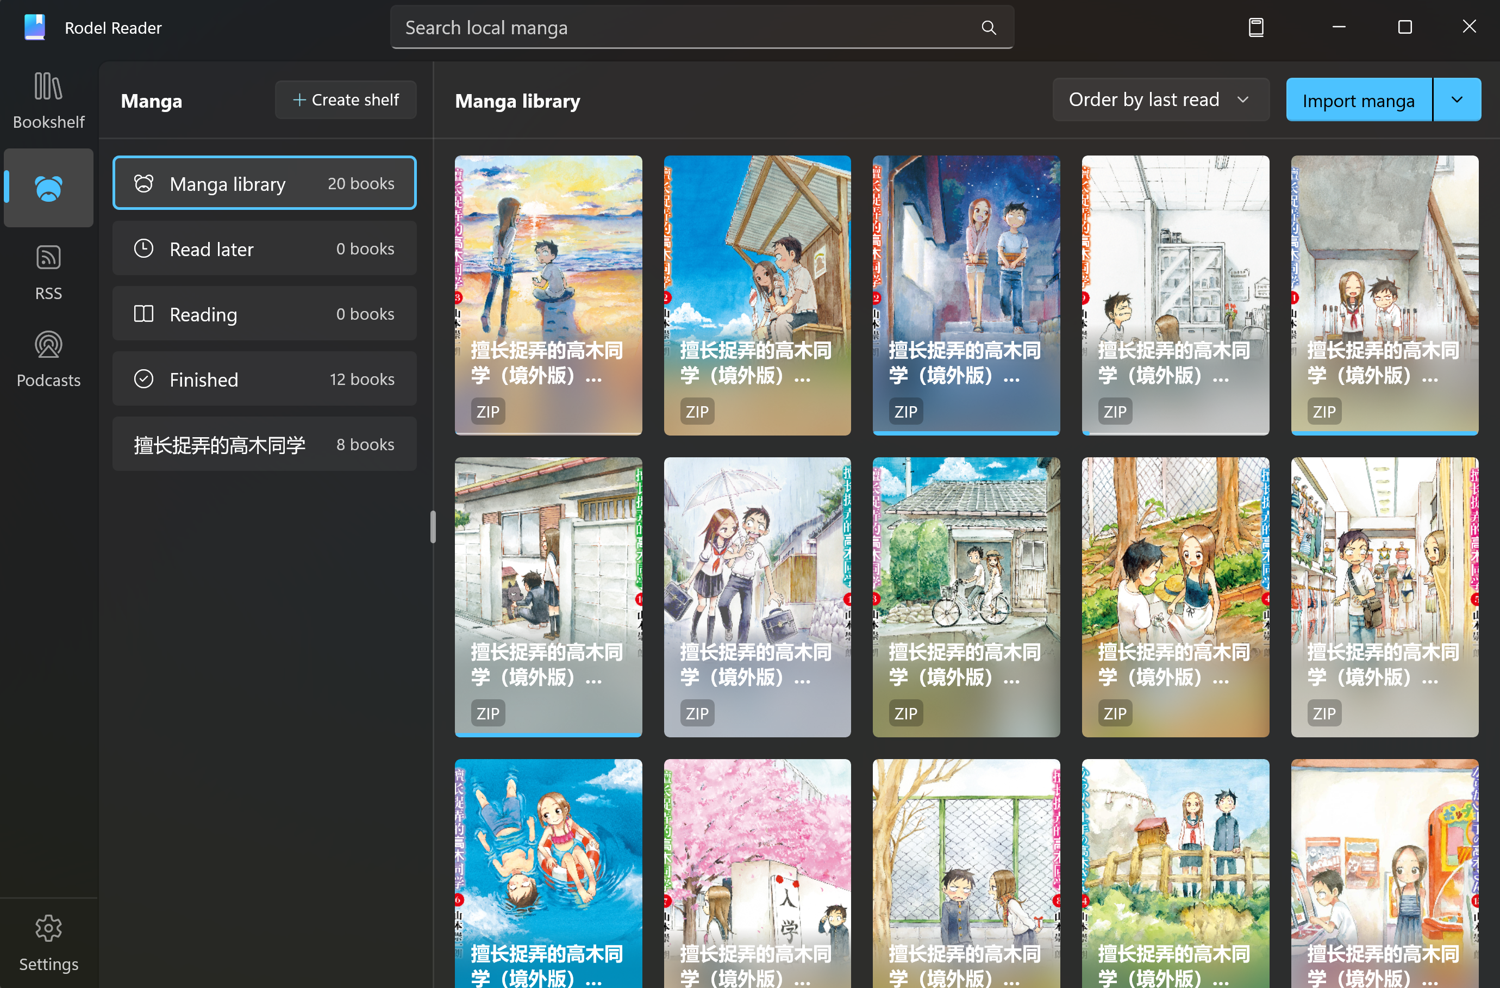Open the Order by last read dropdown
The image size is (1500, 988).
[1160, 100]
